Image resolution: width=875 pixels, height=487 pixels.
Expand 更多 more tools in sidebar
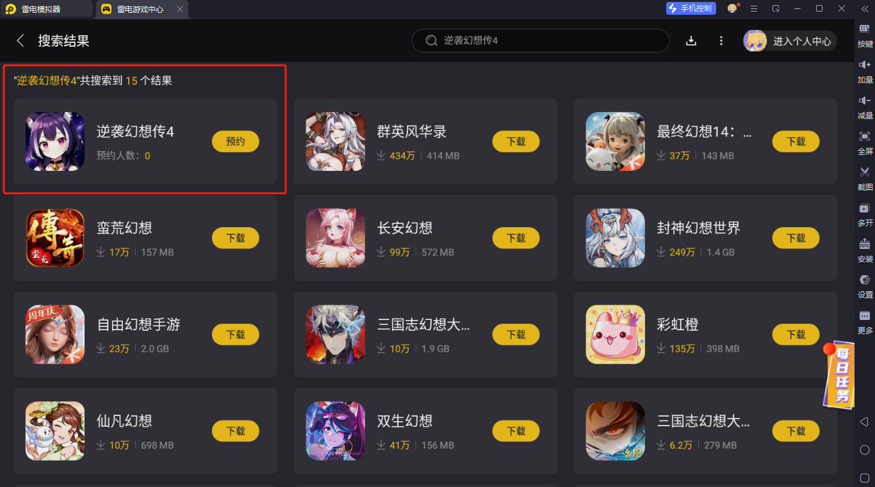click(x=865, y=322)
